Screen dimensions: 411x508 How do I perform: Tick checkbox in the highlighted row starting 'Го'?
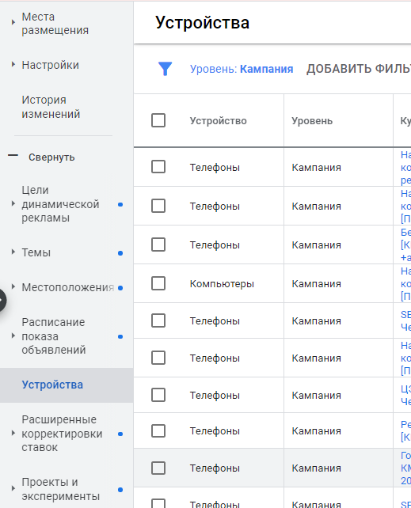pyautogui.click(x=158, y=468)
